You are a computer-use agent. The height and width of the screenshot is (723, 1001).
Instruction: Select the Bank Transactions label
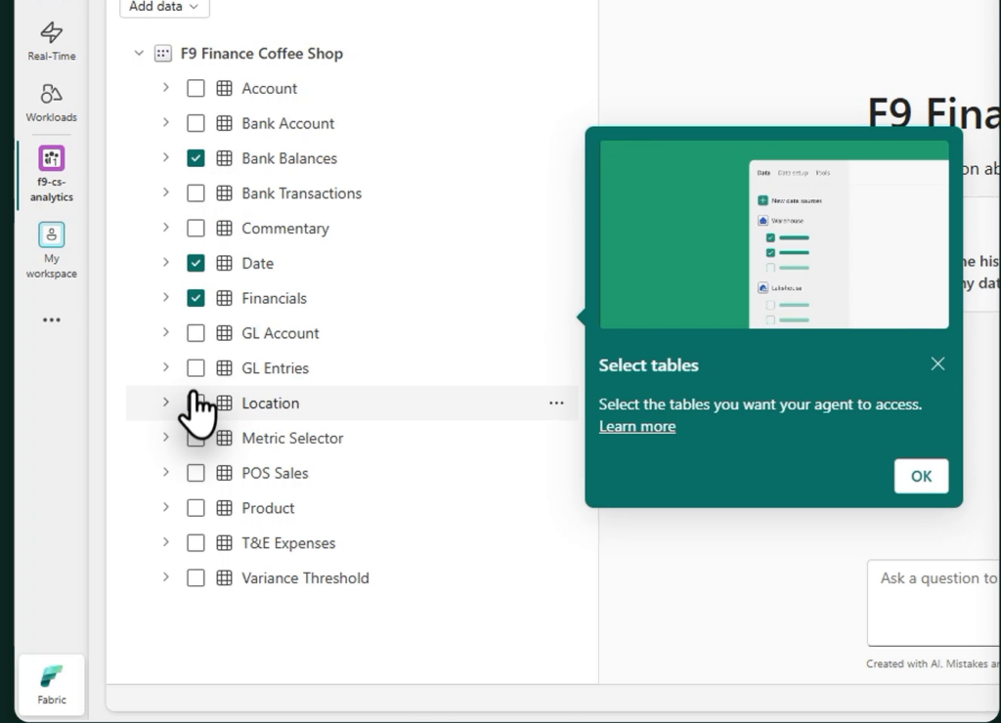click(x=301, y=193)
